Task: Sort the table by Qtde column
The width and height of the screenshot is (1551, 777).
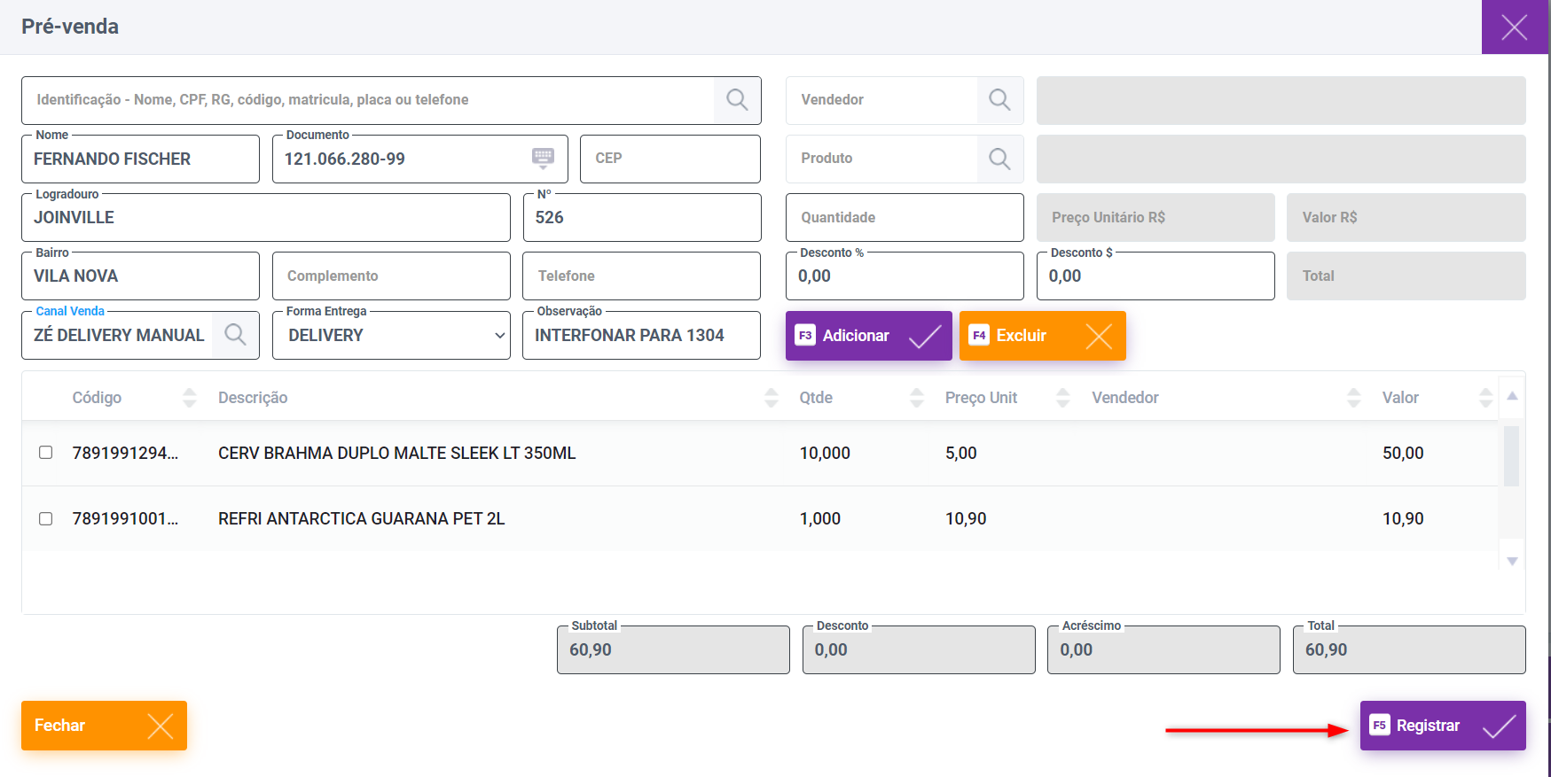Action: pos(917,398)
